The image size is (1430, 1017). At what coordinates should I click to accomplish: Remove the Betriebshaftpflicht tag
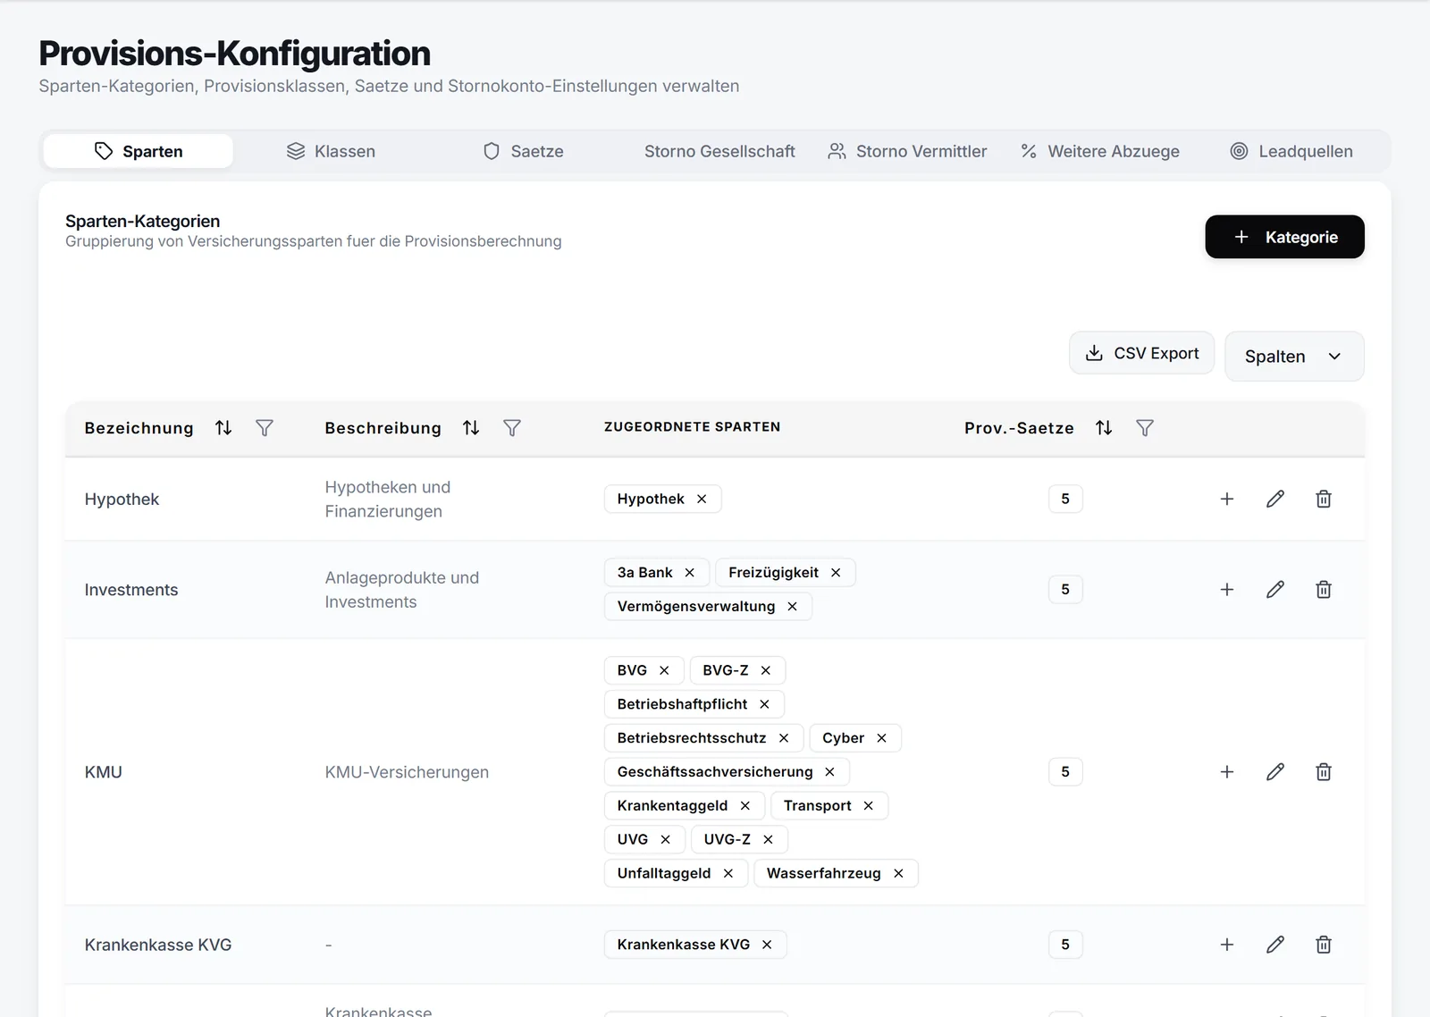(x=764, y=704)
